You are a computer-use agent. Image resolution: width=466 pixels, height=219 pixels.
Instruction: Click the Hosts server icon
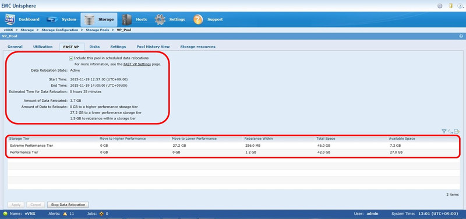pos(126,20)
